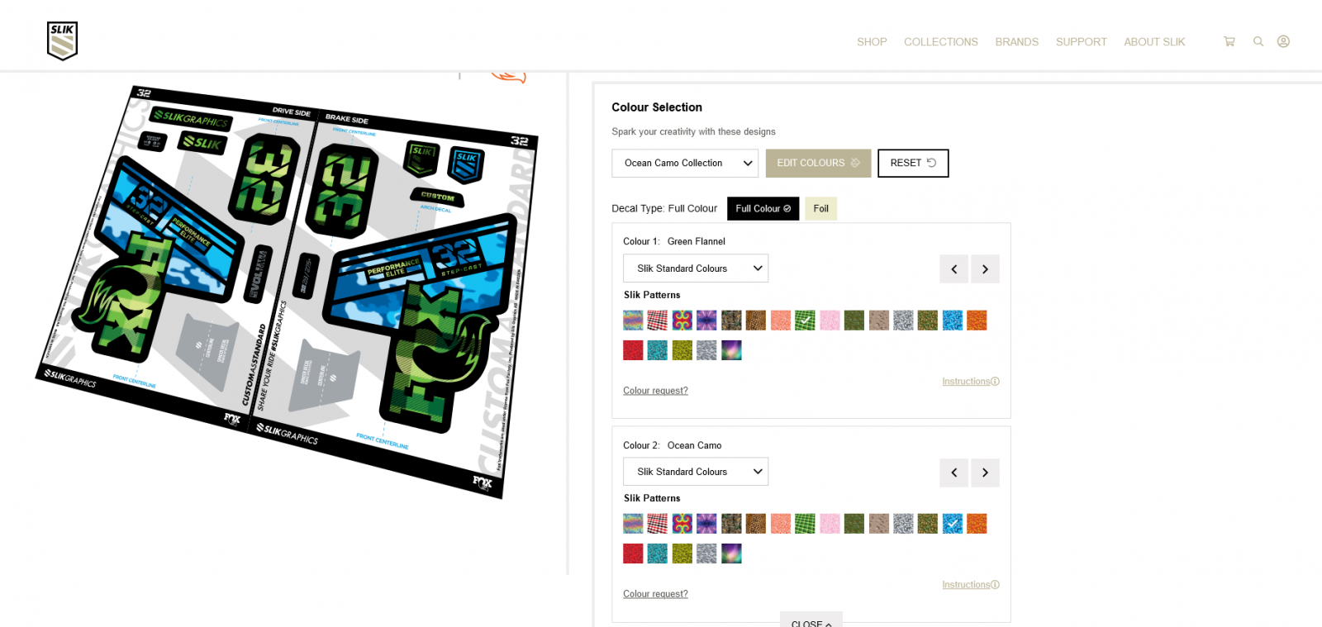Expand Colour 1 Slik Standard Colours dropdown
This screenshot has width=1322, height=627.
[696, 268]
